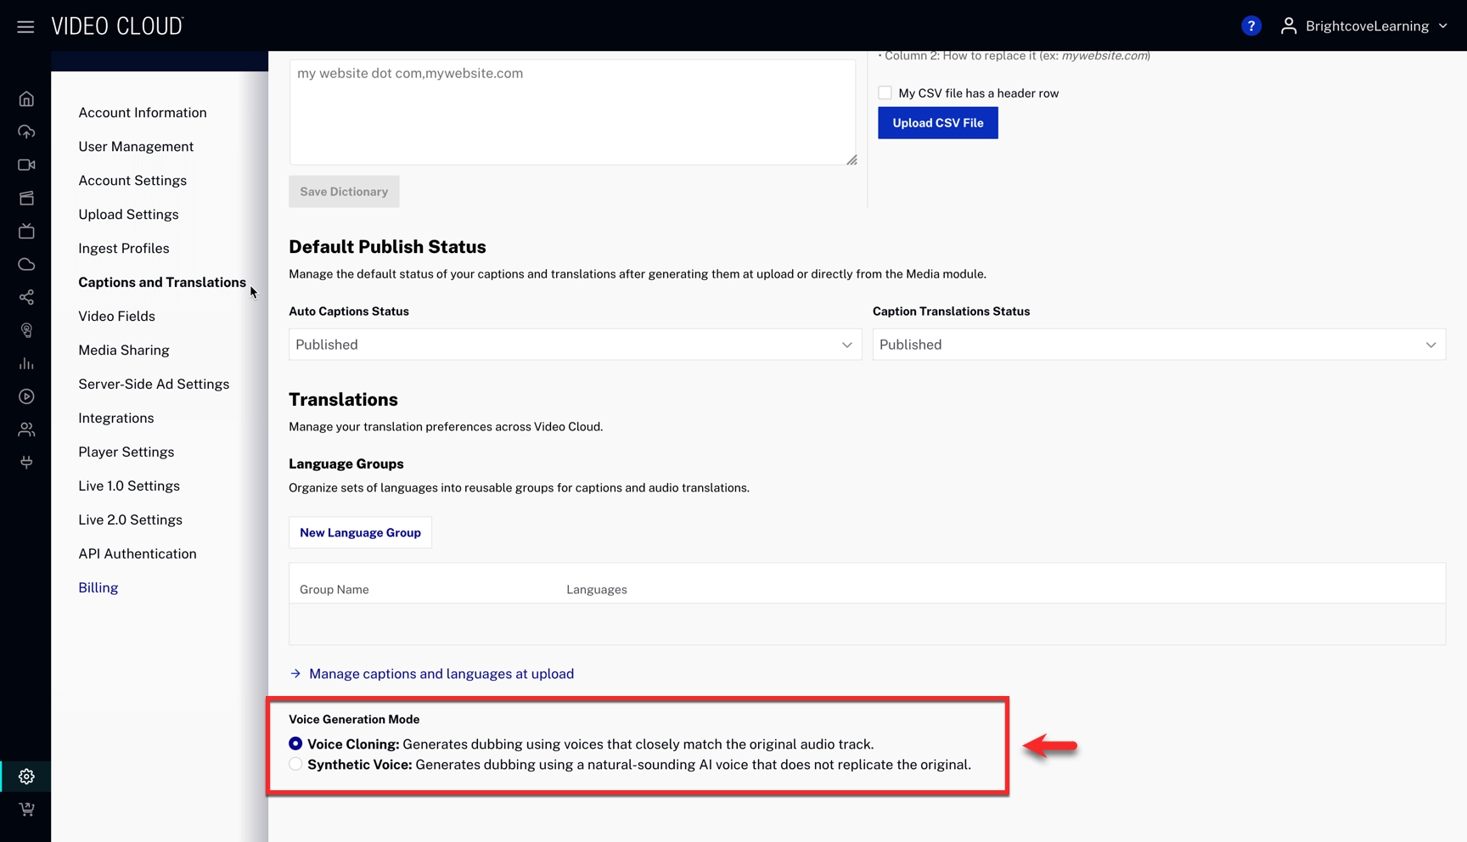The image size is (1467, 842).
Task: Click the Home icon in sidebar
Action: coord(26,99)
